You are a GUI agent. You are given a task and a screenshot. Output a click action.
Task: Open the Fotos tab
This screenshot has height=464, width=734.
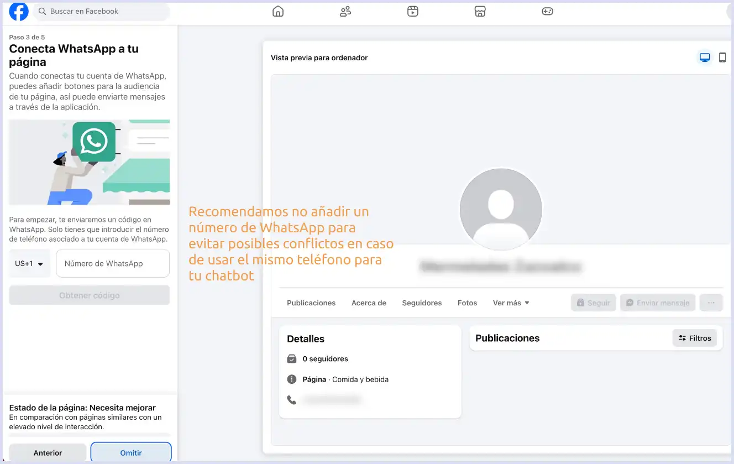(467, 303)
